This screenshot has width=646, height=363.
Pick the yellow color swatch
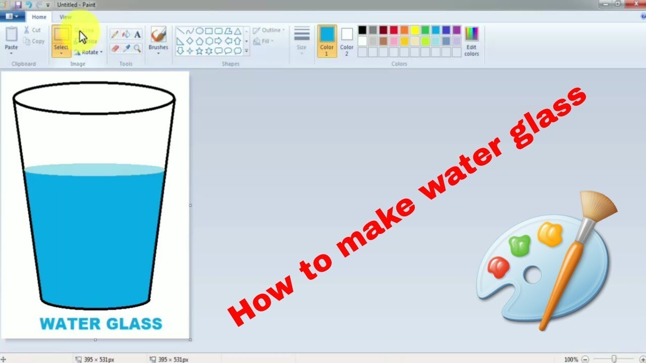[415, 30]
